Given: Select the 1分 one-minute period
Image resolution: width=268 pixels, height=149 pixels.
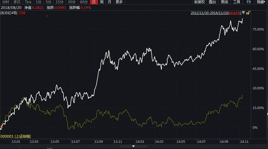Looking at the screenshot, I should click(39, 2).
